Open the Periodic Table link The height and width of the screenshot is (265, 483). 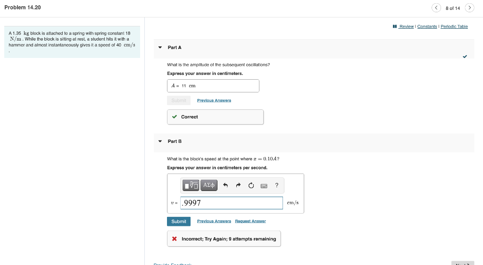click(x=454, y=26)
